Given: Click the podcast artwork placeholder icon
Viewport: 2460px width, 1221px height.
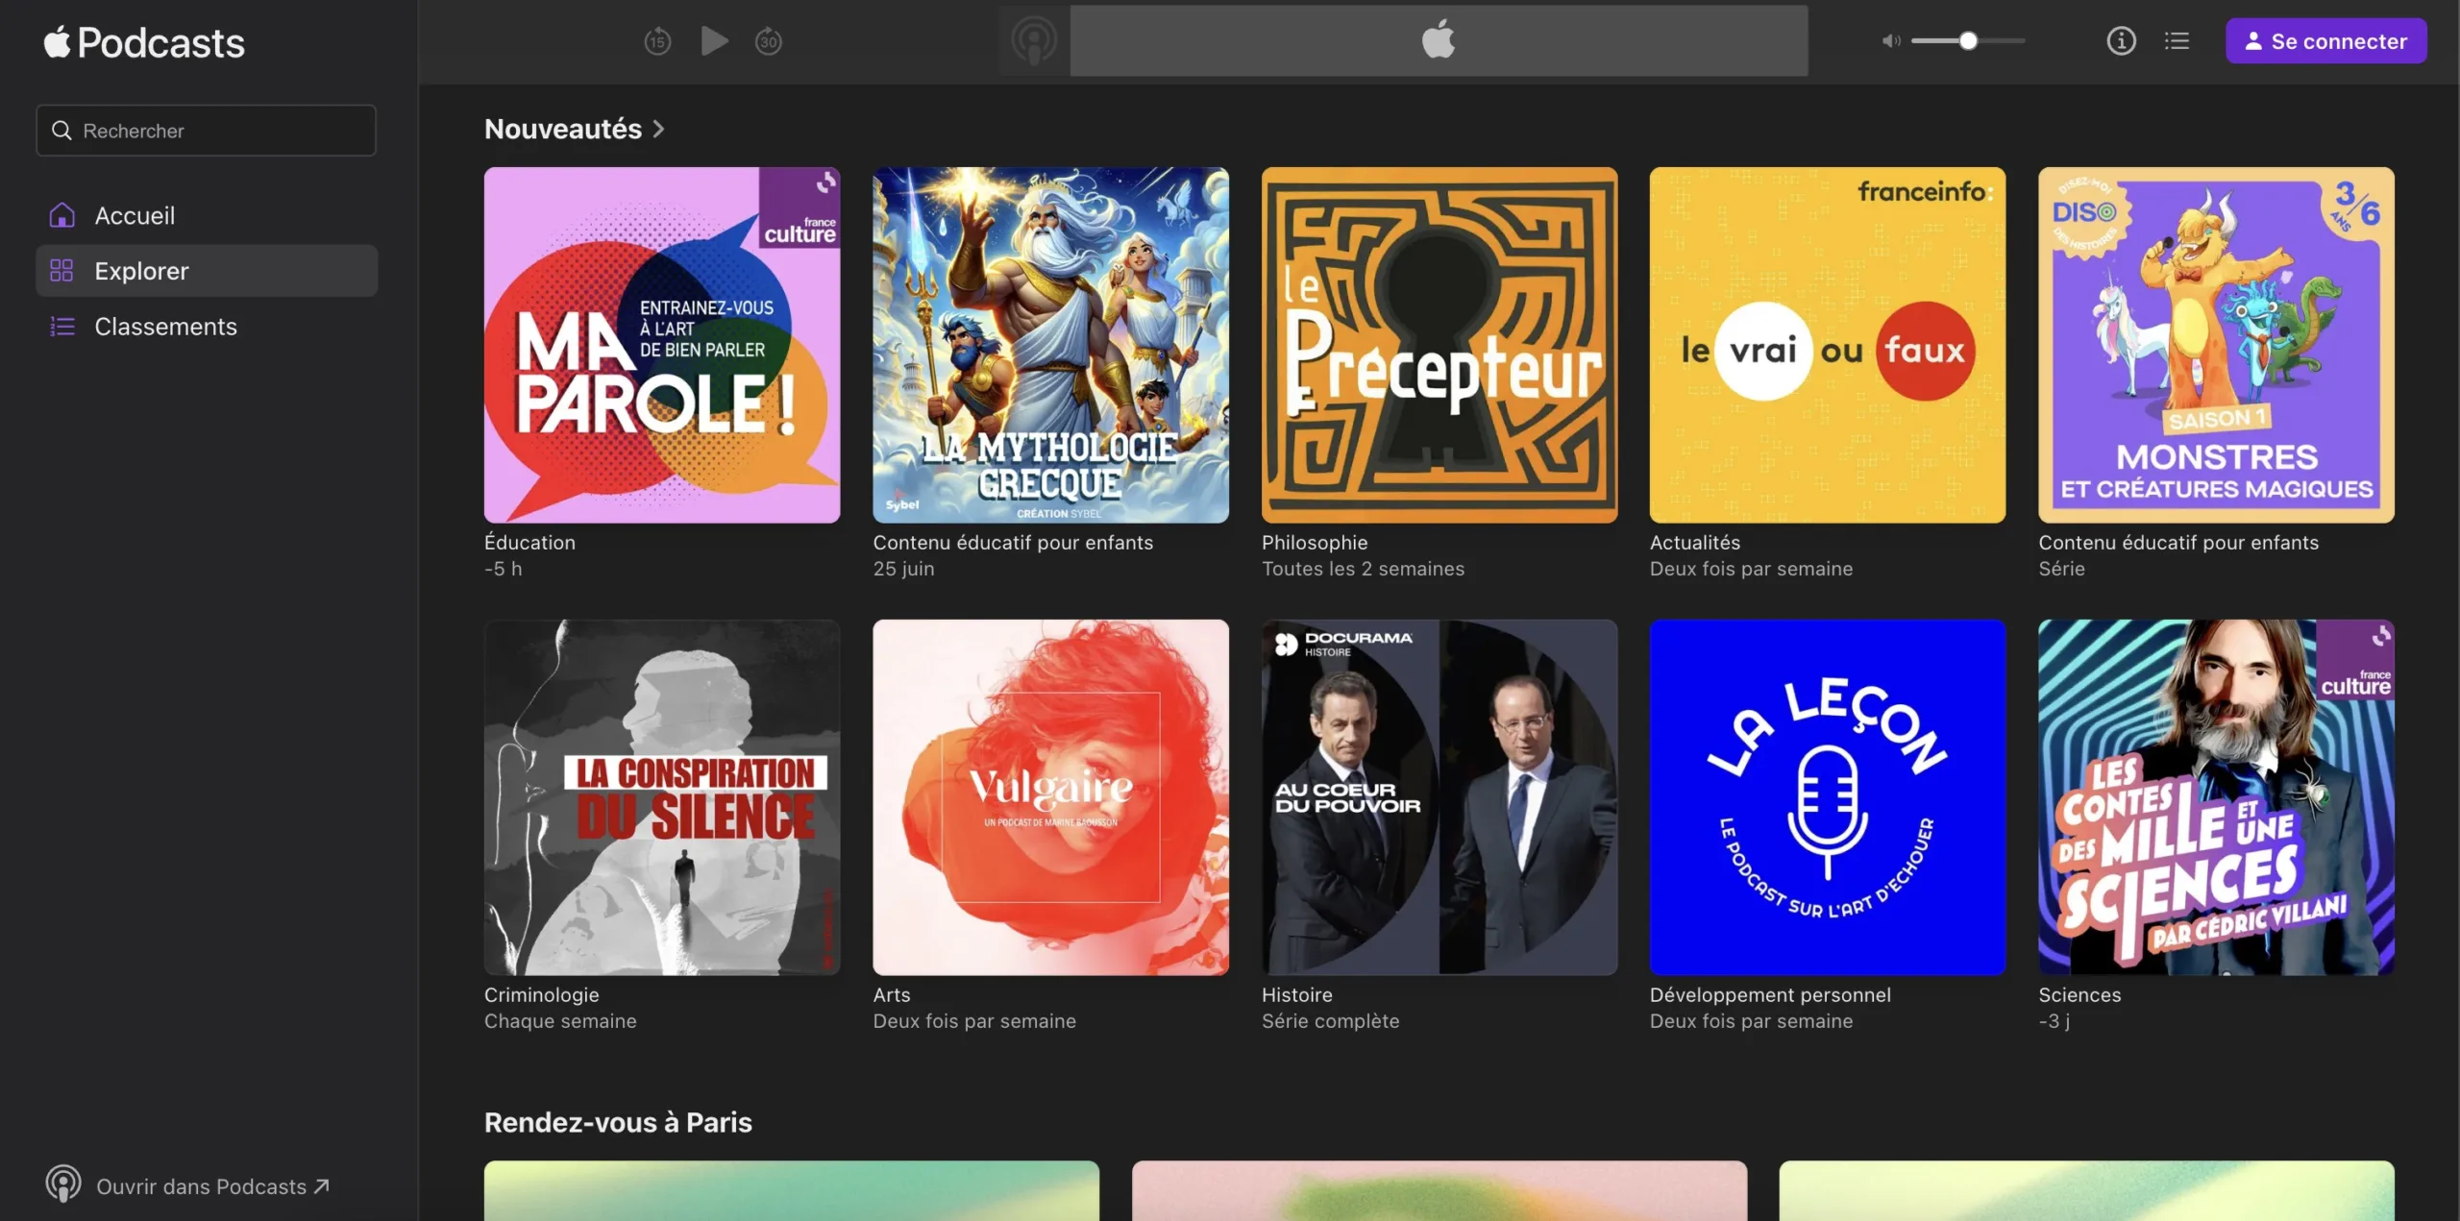Looking at the screenshot, I should click(1034, 40).
